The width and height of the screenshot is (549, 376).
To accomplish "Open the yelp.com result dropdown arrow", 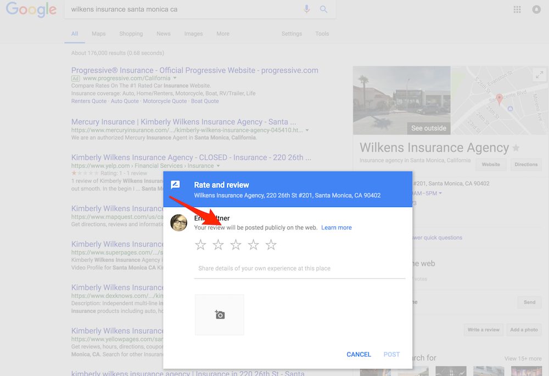I will [218, 166].
